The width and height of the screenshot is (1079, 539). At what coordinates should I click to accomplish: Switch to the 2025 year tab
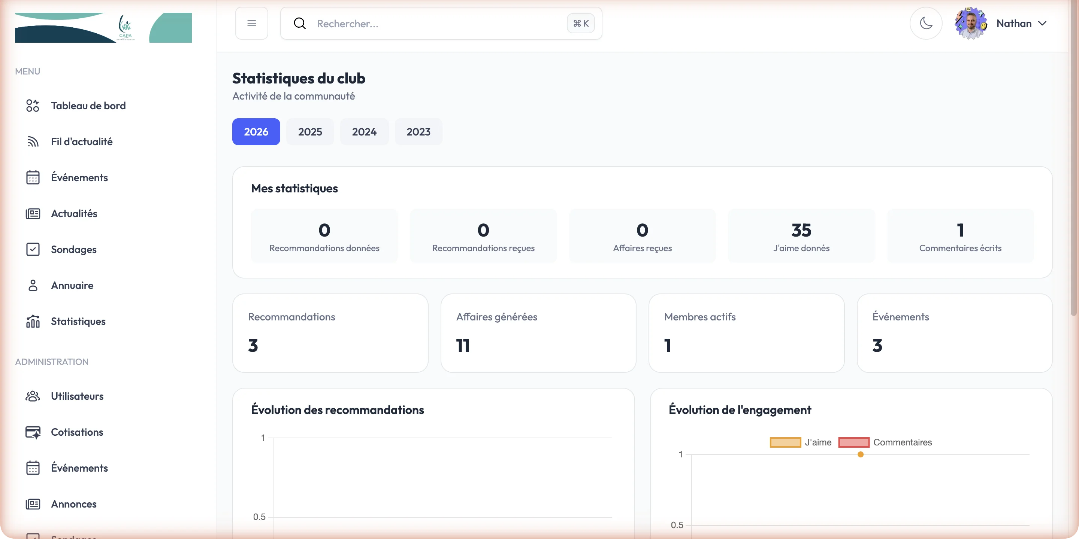tap(310, 132)
